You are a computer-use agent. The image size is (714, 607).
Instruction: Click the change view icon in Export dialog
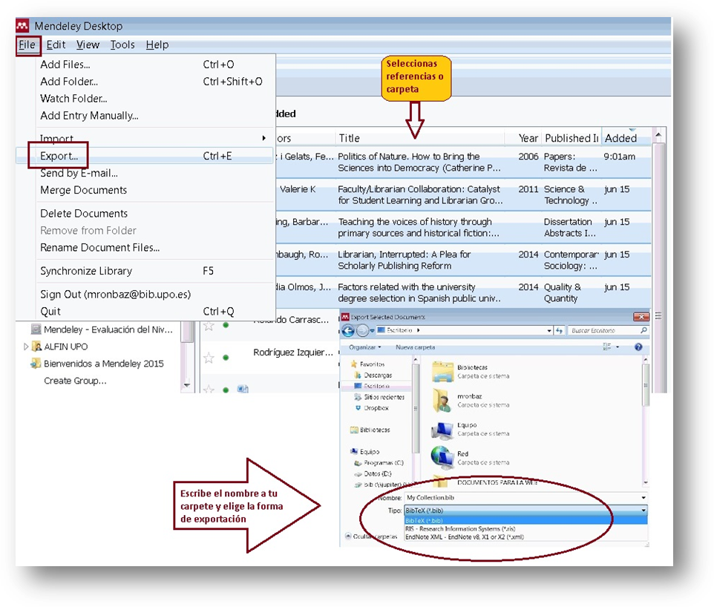[x=607, y=347]
